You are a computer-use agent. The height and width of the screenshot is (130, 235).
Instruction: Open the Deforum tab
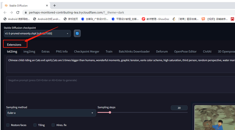pyautogui.click(x=162, y=52)
